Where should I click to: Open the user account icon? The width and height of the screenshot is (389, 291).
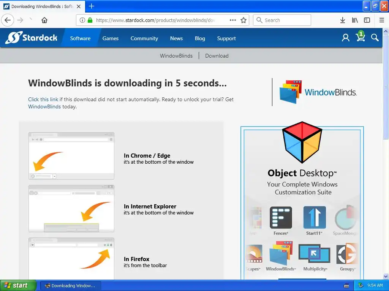tap(346, 38)
